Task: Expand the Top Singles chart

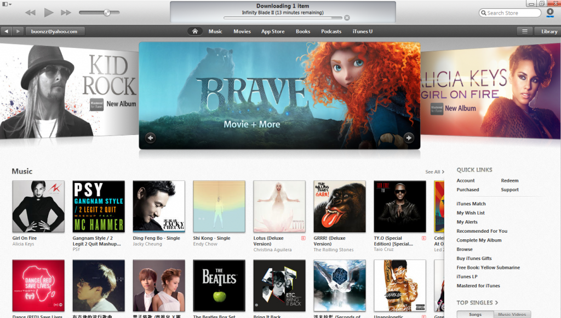Action: (x=477, y=303)
